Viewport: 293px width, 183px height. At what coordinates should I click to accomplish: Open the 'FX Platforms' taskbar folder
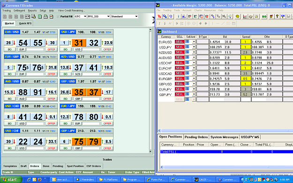point(109,179)
